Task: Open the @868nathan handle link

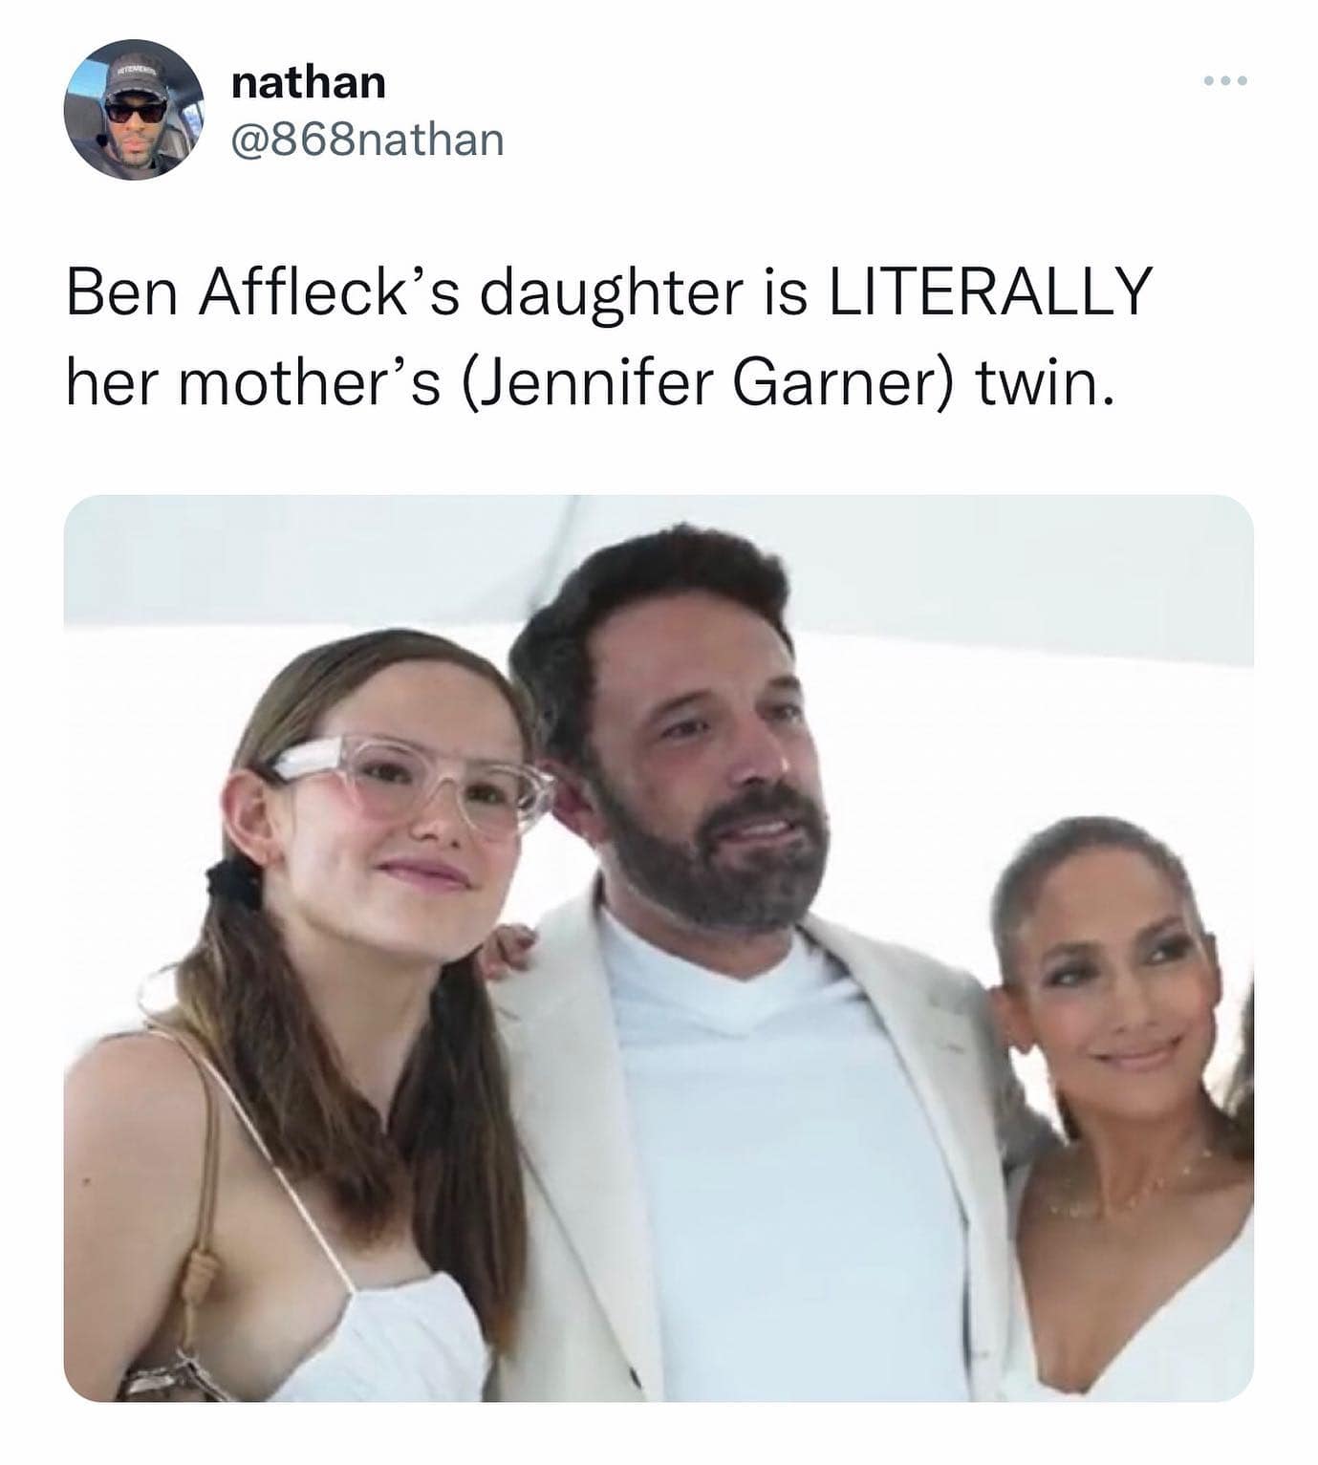Action: [x=368, y=141]
